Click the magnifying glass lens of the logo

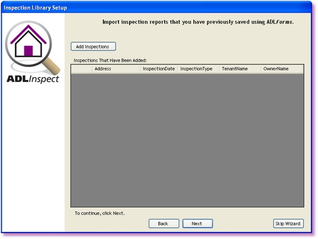tap(28, 43)
